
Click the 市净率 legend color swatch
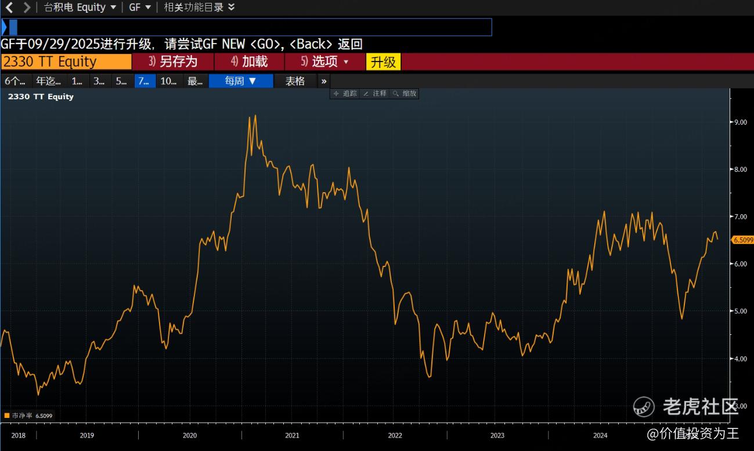click(7, 416)
